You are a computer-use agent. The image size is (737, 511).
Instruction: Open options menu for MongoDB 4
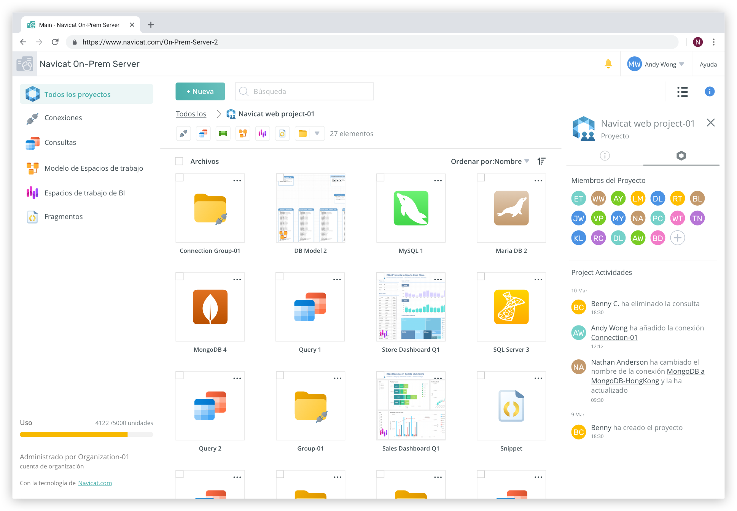[237, 279]
